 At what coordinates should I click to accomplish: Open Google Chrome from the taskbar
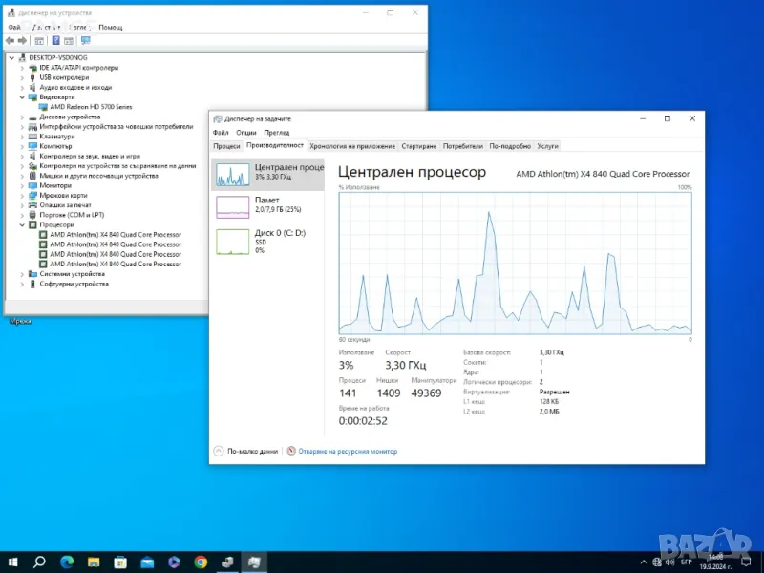[201, 562]
